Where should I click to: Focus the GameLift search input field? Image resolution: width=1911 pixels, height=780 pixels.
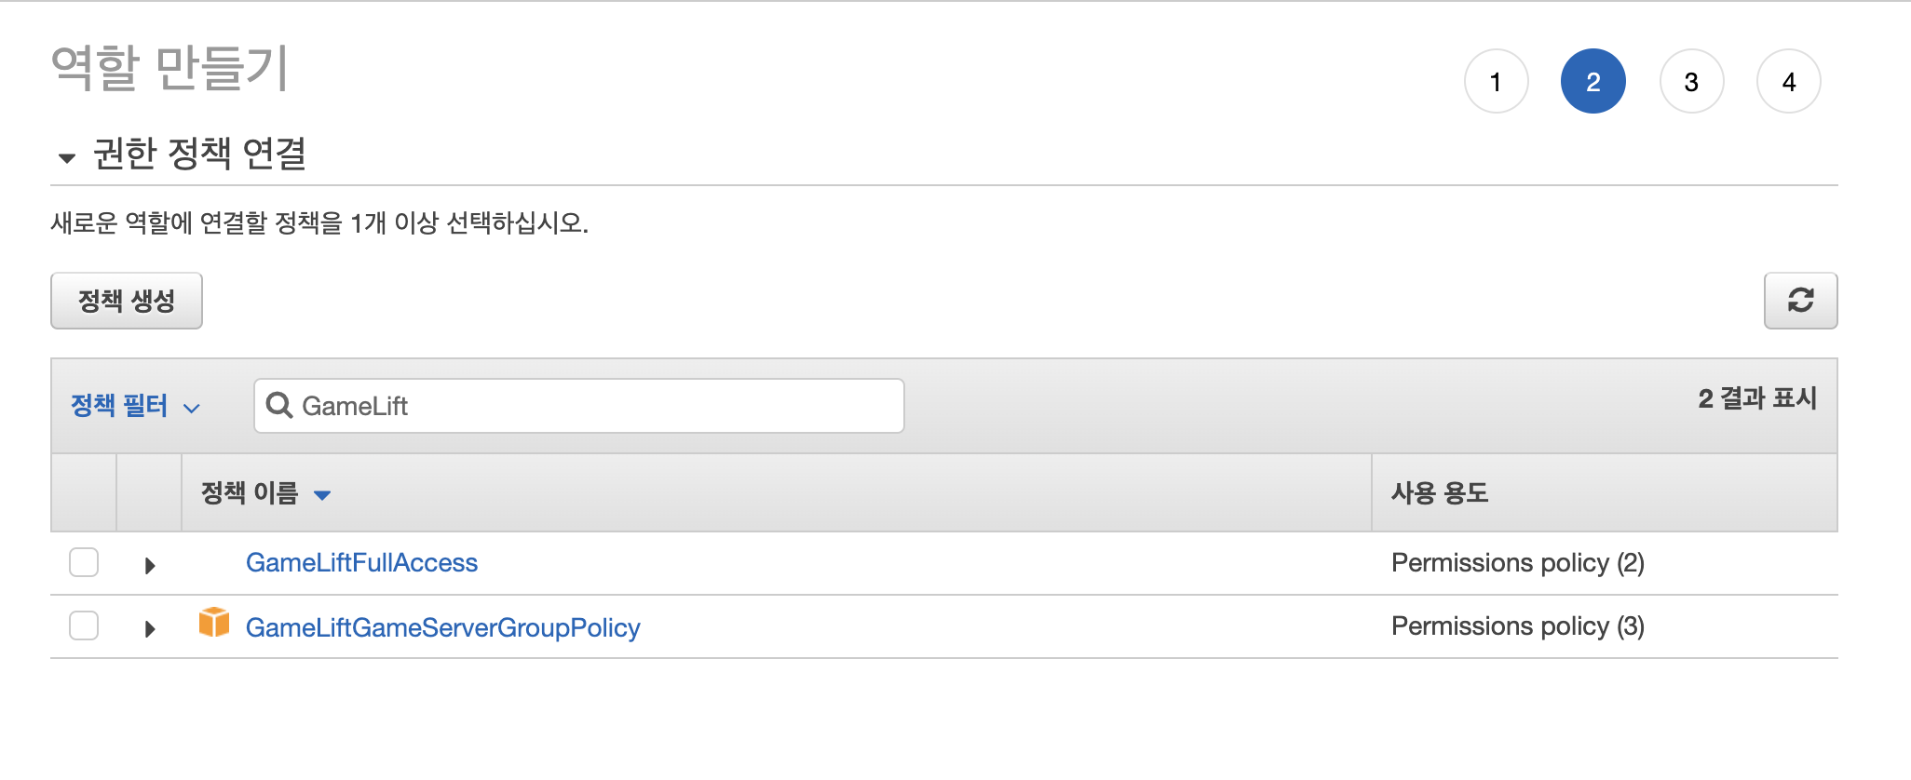tap(578, 405)
